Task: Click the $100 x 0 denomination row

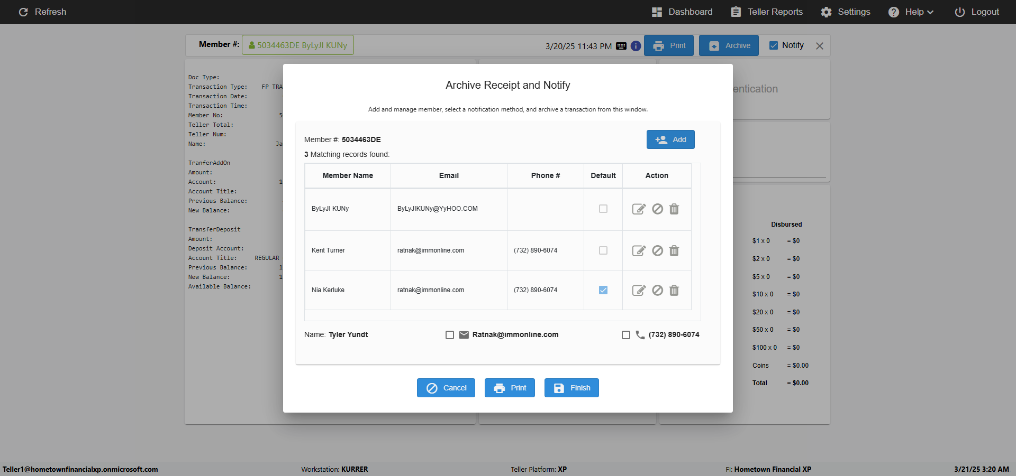Action: [776, 348]
